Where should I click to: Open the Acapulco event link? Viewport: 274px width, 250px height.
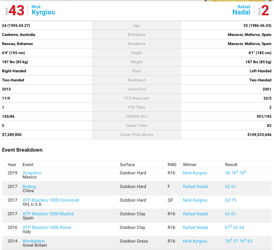[x=32, y=173]
